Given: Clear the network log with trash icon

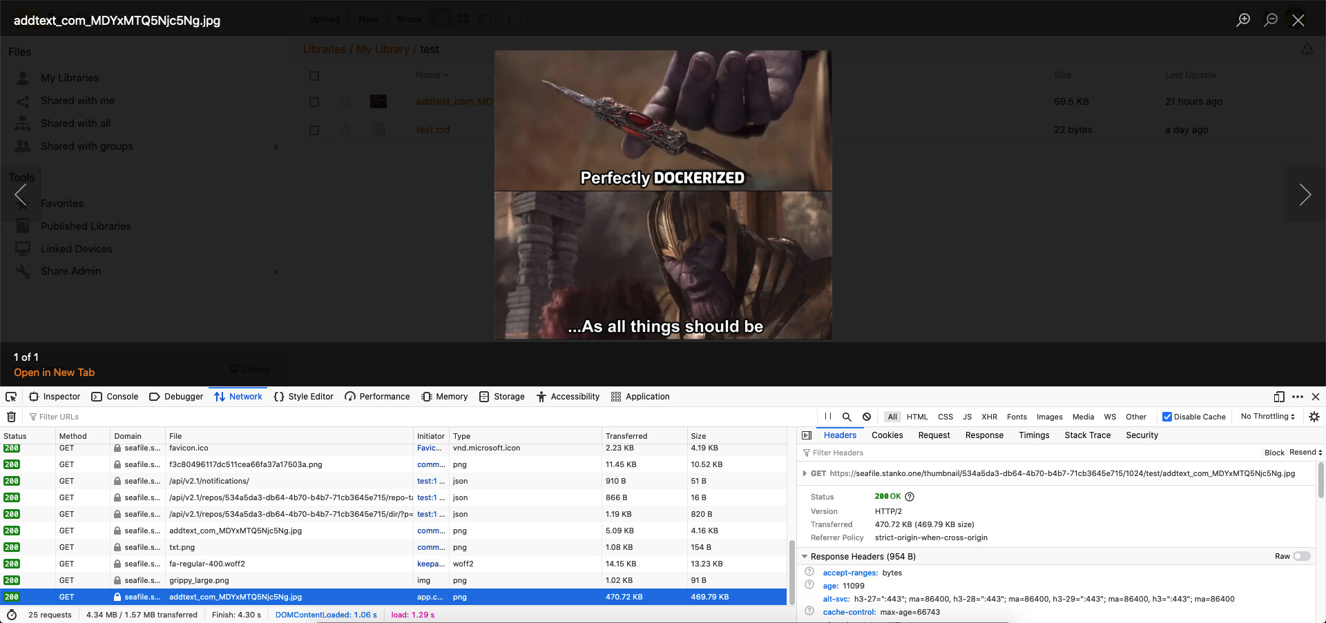Looking at the screenshot, I should [x=11, y=417].
